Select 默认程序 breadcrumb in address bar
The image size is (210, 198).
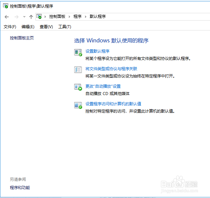coord(98,17)
